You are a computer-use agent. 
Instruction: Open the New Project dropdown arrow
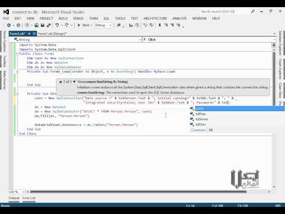coord(31,26)
